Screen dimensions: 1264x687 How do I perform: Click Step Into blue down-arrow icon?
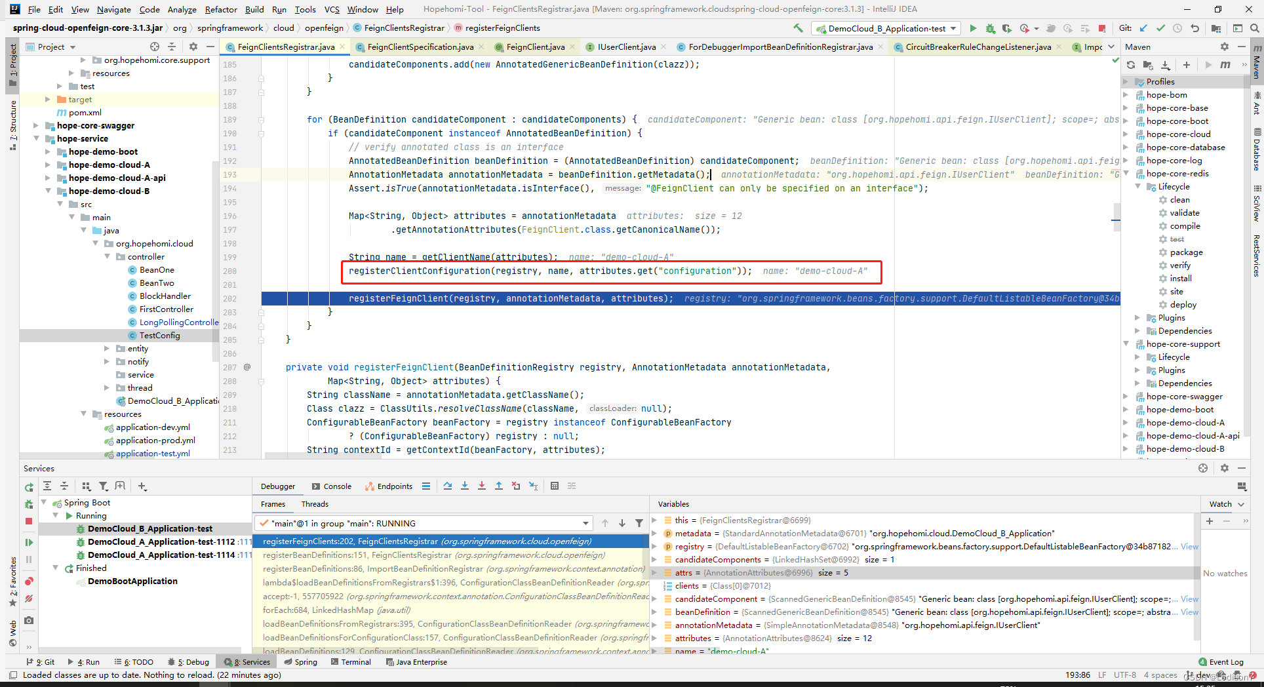click(465, 486)
